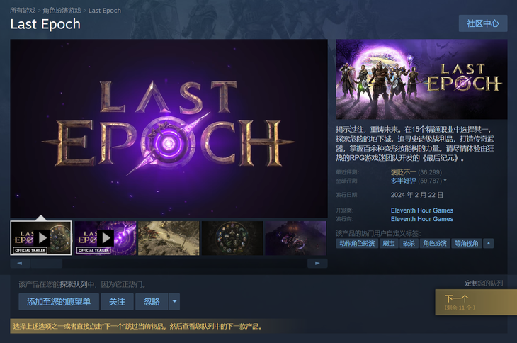Click the thumbnail strip scrollbar handle
The image size is (517, 343).
(x=46, y=263)
